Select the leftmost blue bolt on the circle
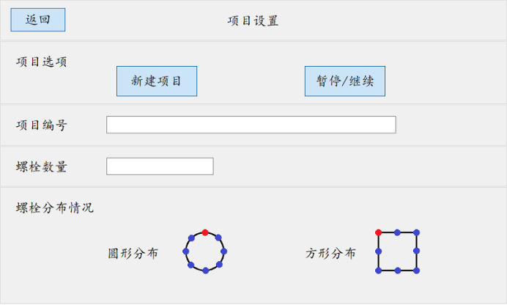This screenshot has width=507, height=305. click(x=186, y=251)
